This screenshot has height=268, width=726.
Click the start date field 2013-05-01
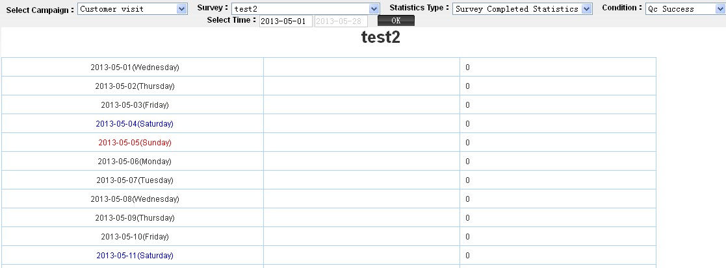point(285,21)
